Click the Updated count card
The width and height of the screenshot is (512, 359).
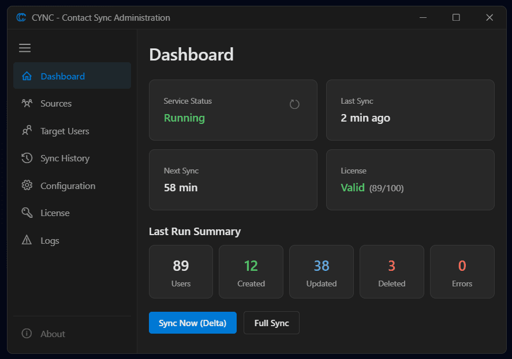pyautogui.click(x=321, y=272)
